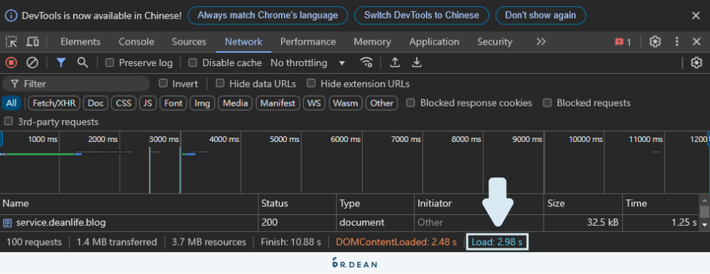Select the service.deanlife.blog request row

349,223
